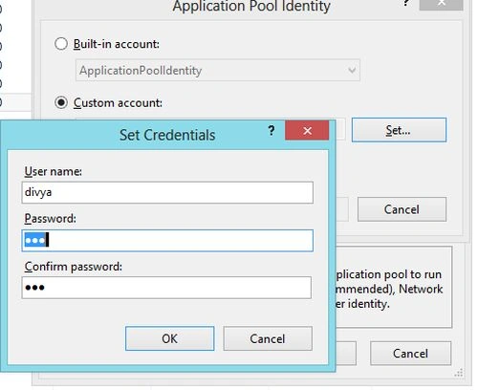Cancel the Set Credentials dialog
Screen dimensions: 478x390
pos(268,338)
